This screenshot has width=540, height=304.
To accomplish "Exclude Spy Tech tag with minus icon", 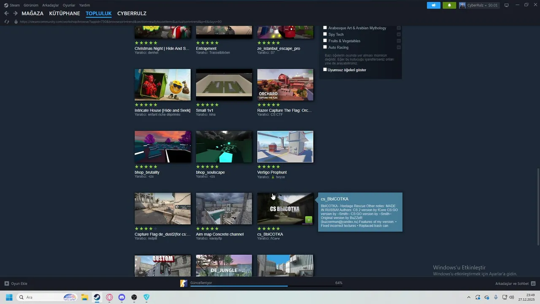I will [399, 34].
